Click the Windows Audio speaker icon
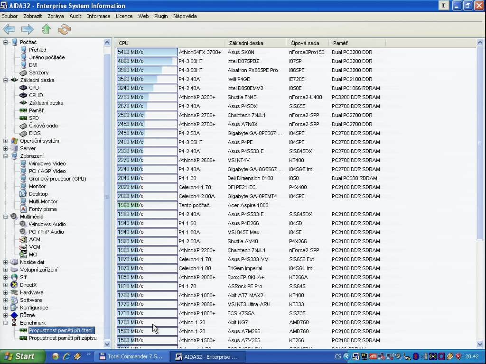This screenshot has width=486, height=364. tap(23, 224)
